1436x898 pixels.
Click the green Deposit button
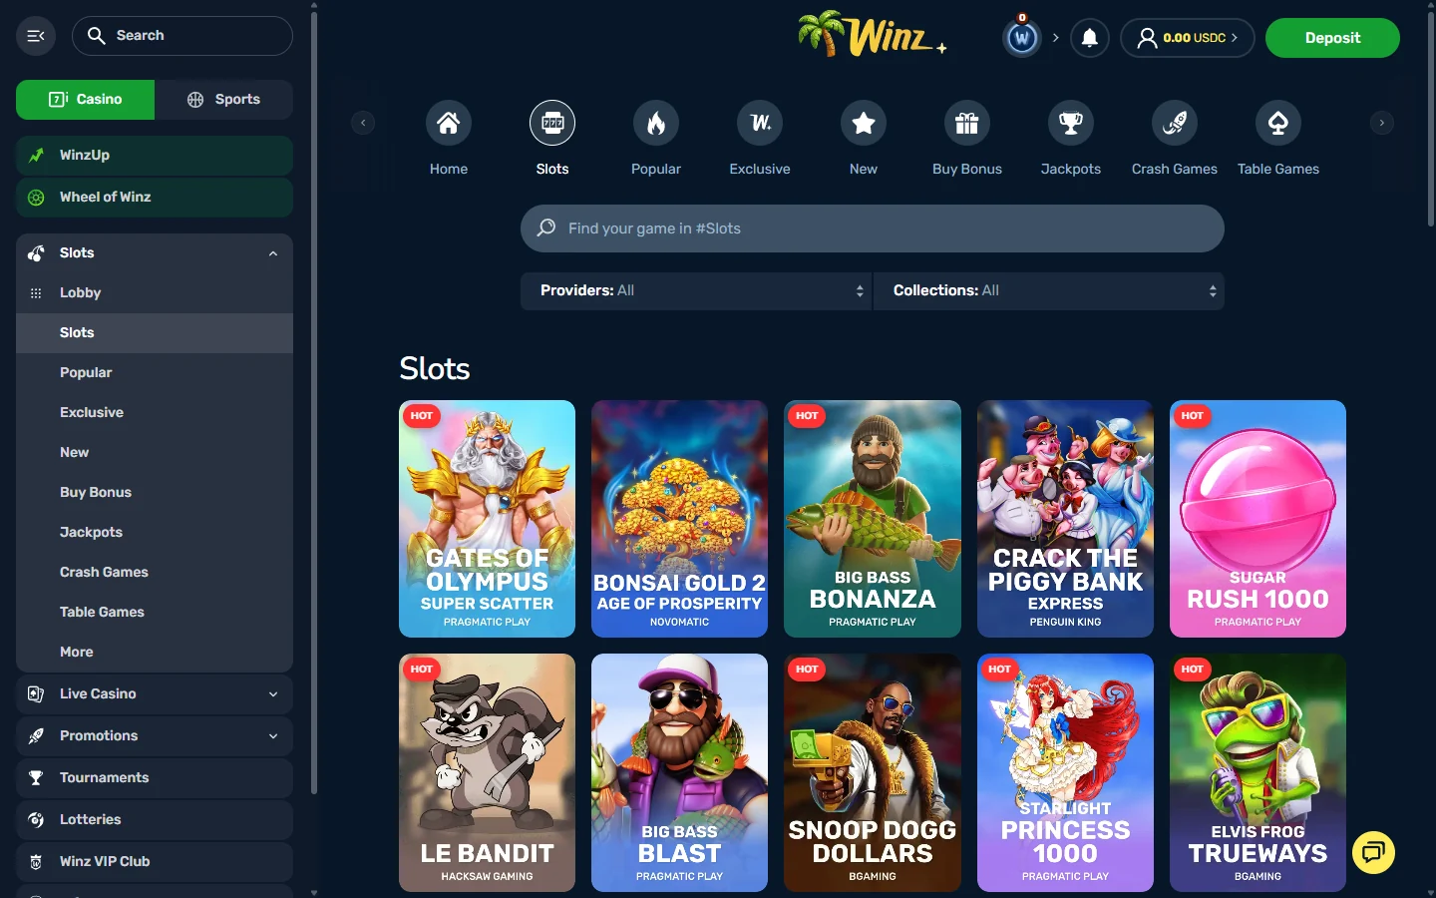(1332, 38)
